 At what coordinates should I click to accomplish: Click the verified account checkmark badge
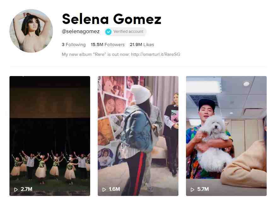108,32
